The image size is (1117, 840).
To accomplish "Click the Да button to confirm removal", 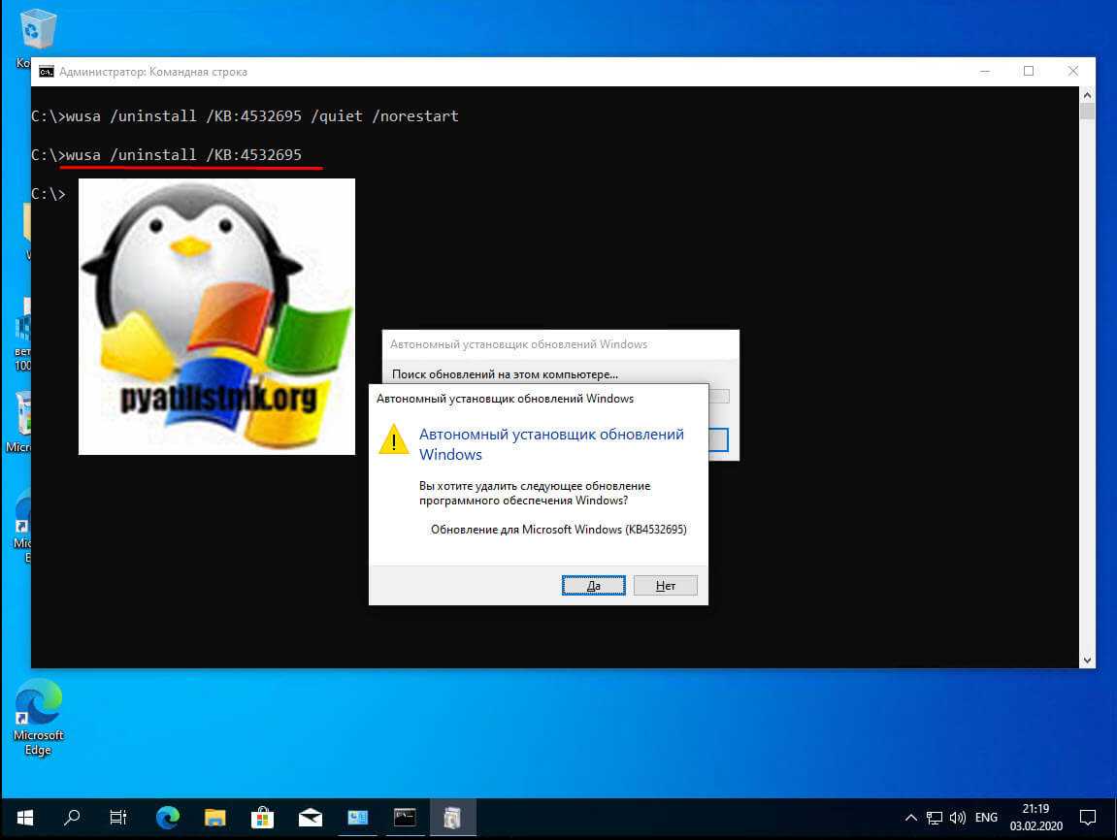I will point(593,586).
